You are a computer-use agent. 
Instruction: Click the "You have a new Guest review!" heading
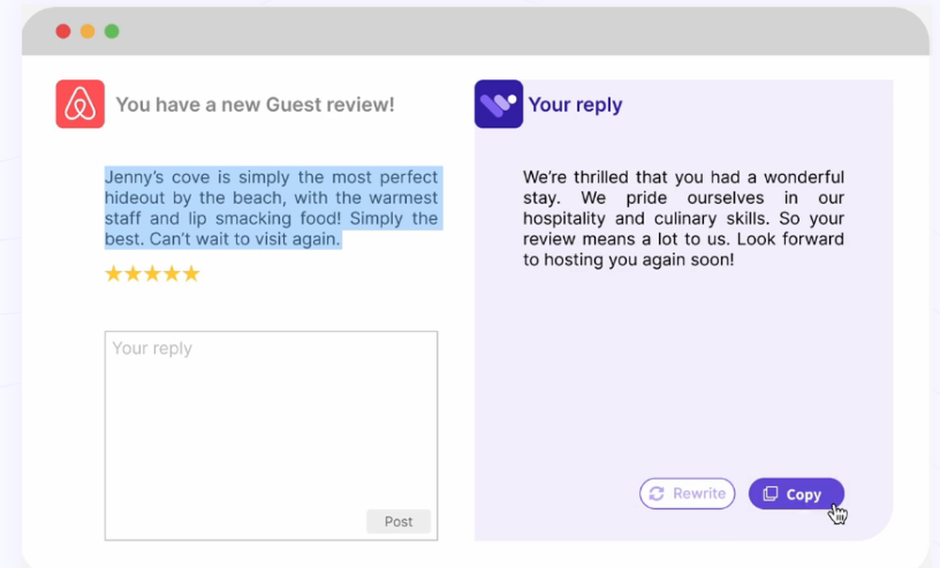(x=255, y=104)
